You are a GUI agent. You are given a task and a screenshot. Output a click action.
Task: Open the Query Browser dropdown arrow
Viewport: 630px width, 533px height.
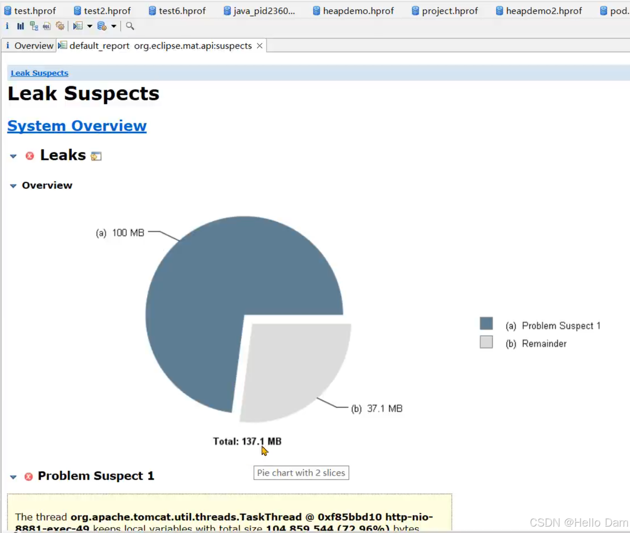(x=114, y=26)
